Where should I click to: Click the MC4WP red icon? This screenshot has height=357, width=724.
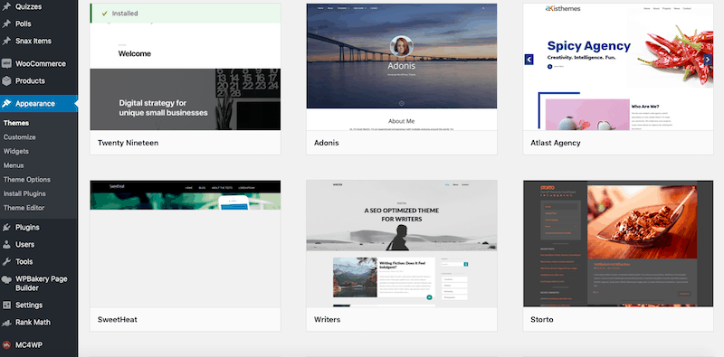coord(6,344)
